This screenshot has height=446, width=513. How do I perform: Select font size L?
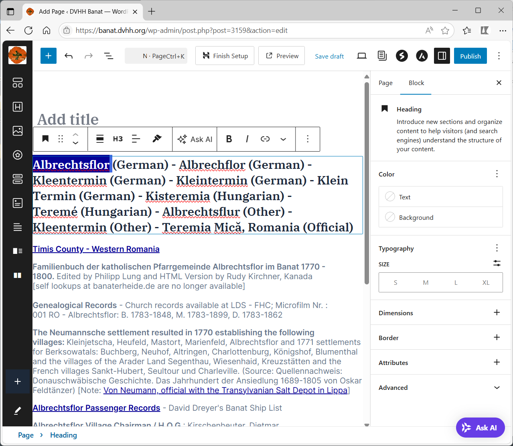coord(456,282)
